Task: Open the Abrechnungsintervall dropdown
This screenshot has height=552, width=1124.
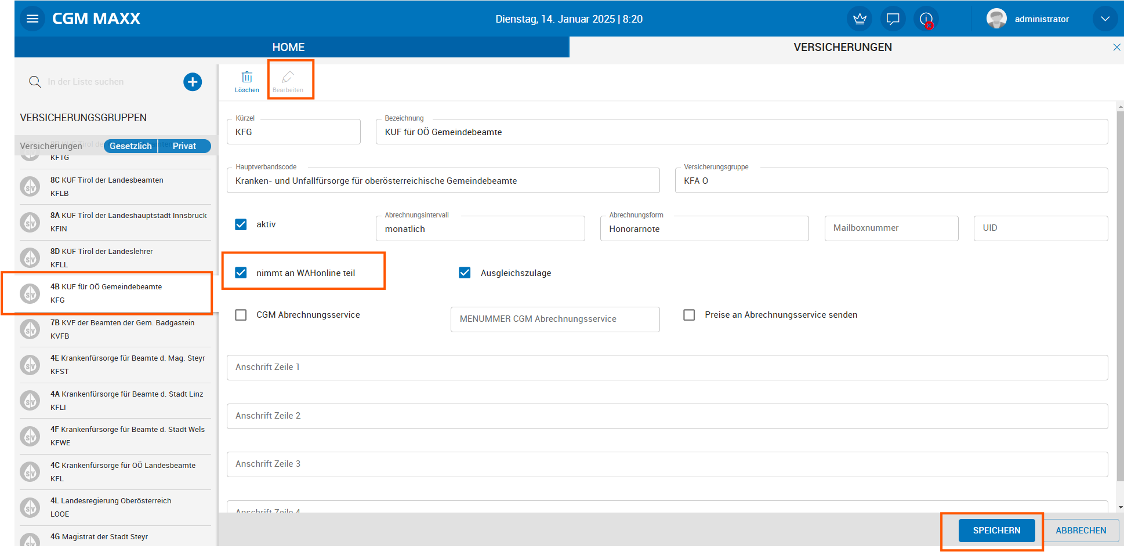Action: (x=480, y=228)
